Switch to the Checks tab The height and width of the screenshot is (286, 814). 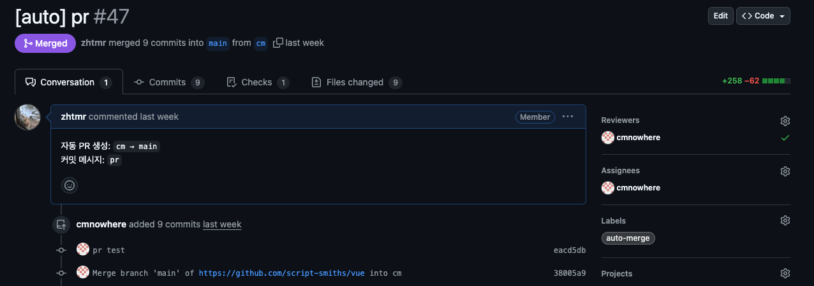pyautogui.click(x=258, y=82)
